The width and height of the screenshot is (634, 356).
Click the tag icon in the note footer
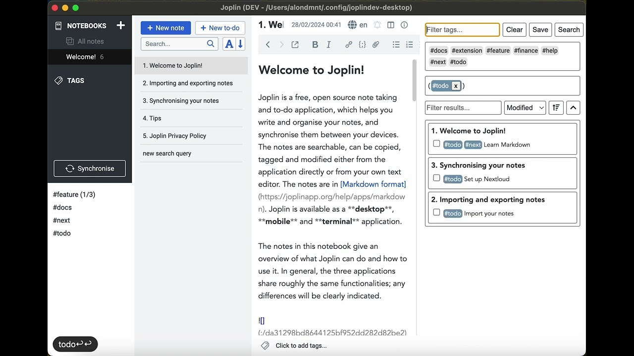click(265, 346)
